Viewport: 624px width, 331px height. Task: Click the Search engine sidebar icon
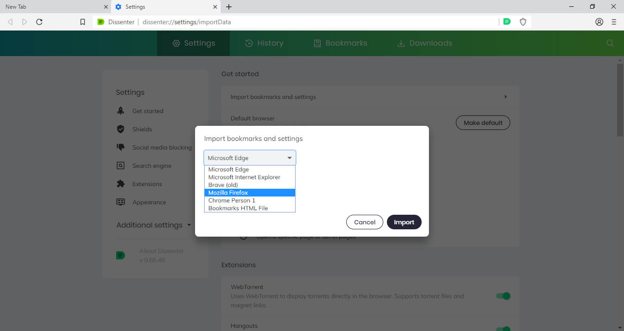tap(121, 165)
